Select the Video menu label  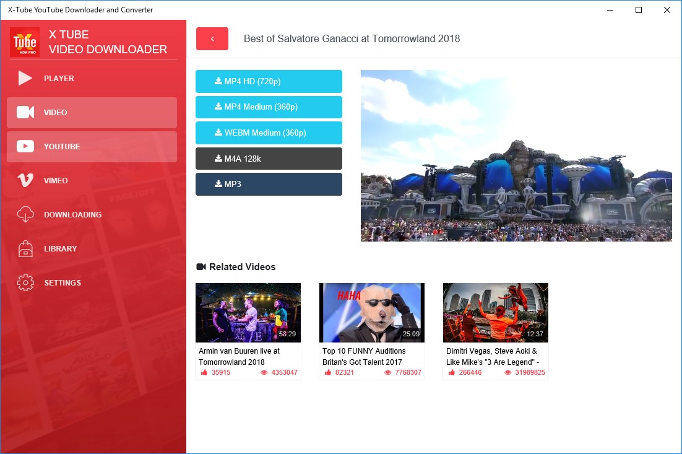click(x=55, y=112)
